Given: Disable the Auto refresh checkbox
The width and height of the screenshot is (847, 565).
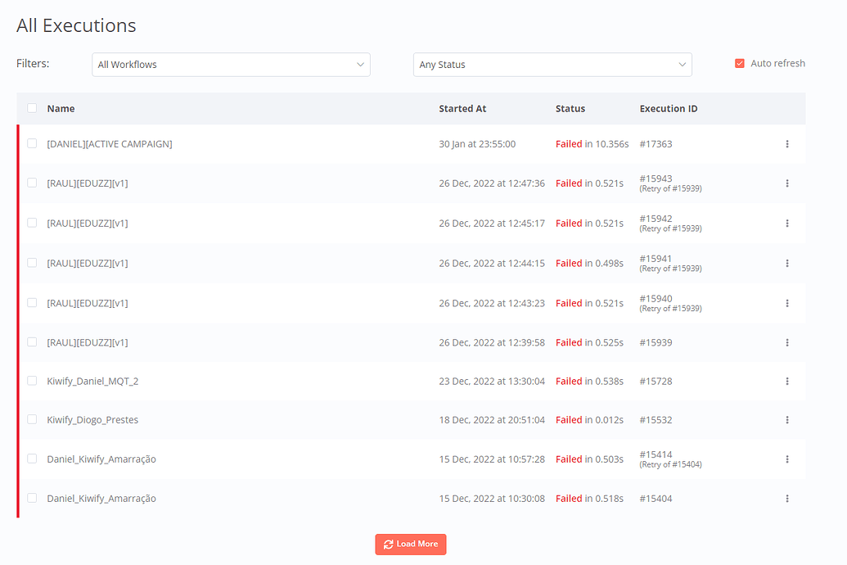Looking at the screenshot, I should coord(740,64).
